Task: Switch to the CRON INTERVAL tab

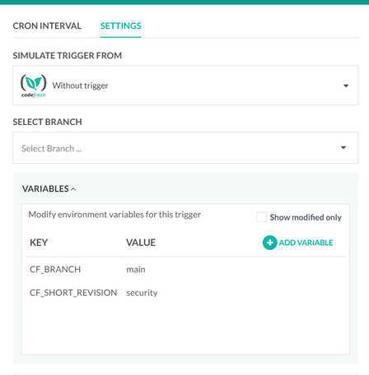Action: 47,25
